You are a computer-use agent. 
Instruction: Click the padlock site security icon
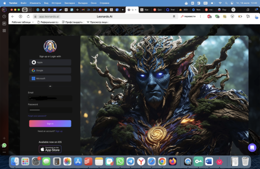(x=35, y=16)
